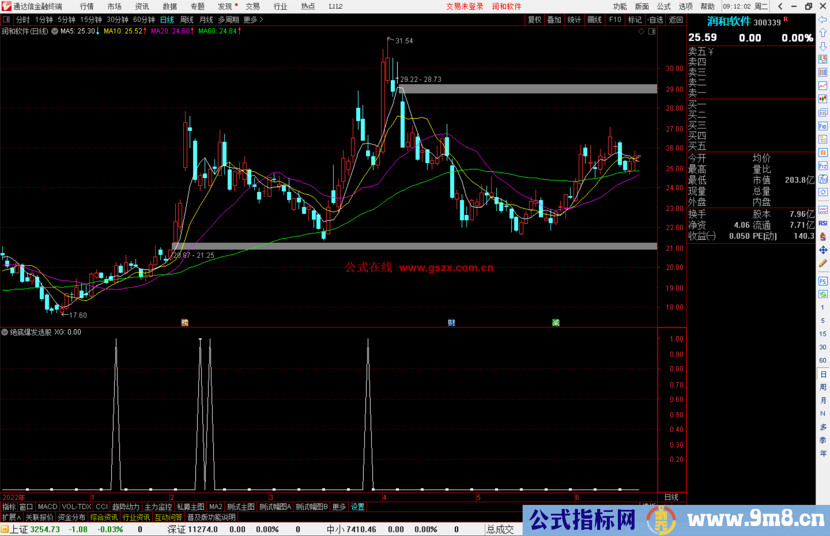This screenshot has width=830, height=536.
Task: Click the candlestick chart sidebar icon
Action: [x=823, y=99]
